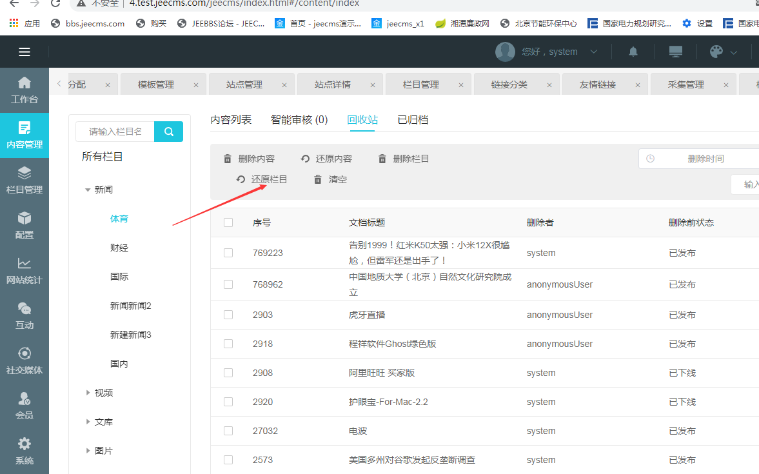Click the monitor preview icon
The height and width of the screenshot is (474, 759).
[676, 52]
